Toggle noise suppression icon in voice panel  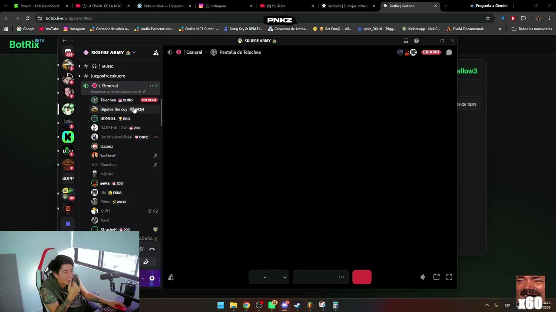tap(142, 249)
